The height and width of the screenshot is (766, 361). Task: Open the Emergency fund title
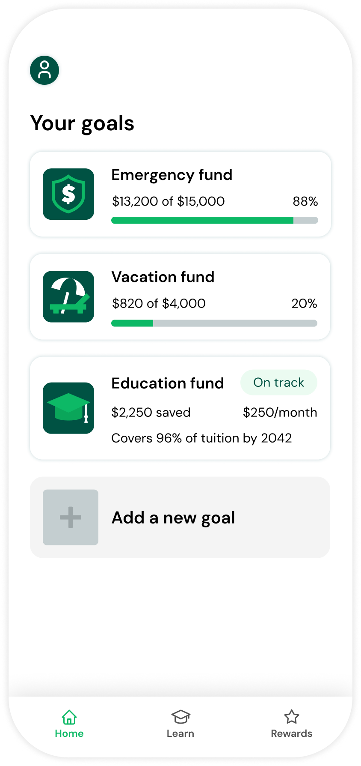[172, 175]
